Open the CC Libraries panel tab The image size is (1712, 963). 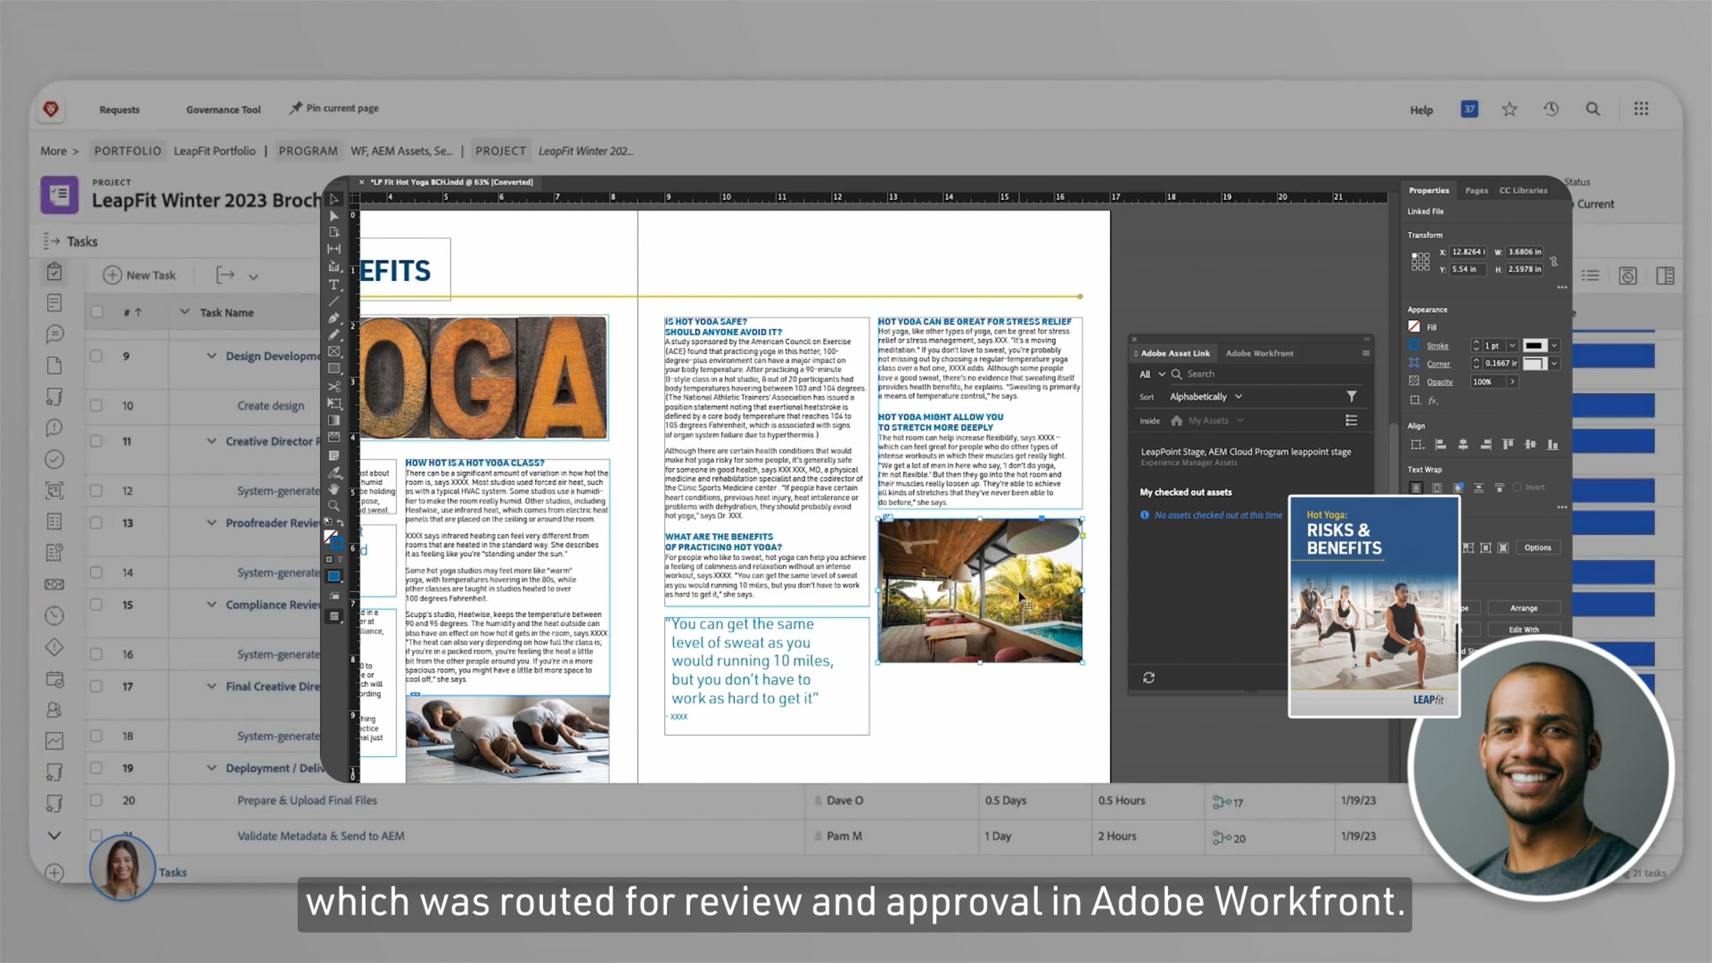[x=1523, y=190]
